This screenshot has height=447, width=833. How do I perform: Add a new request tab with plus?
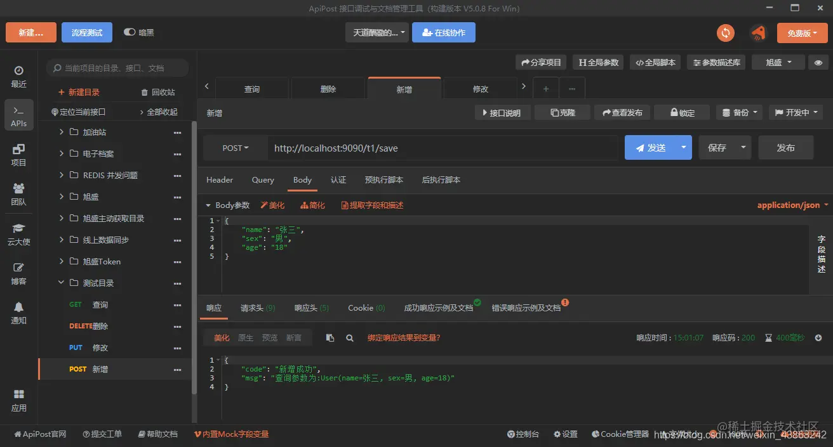(546, 89)
